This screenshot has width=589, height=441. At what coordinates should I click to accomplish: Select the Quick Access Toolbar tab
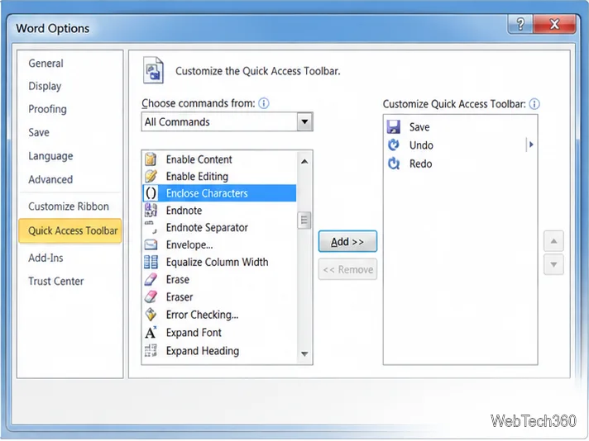(x=70, y=230)
